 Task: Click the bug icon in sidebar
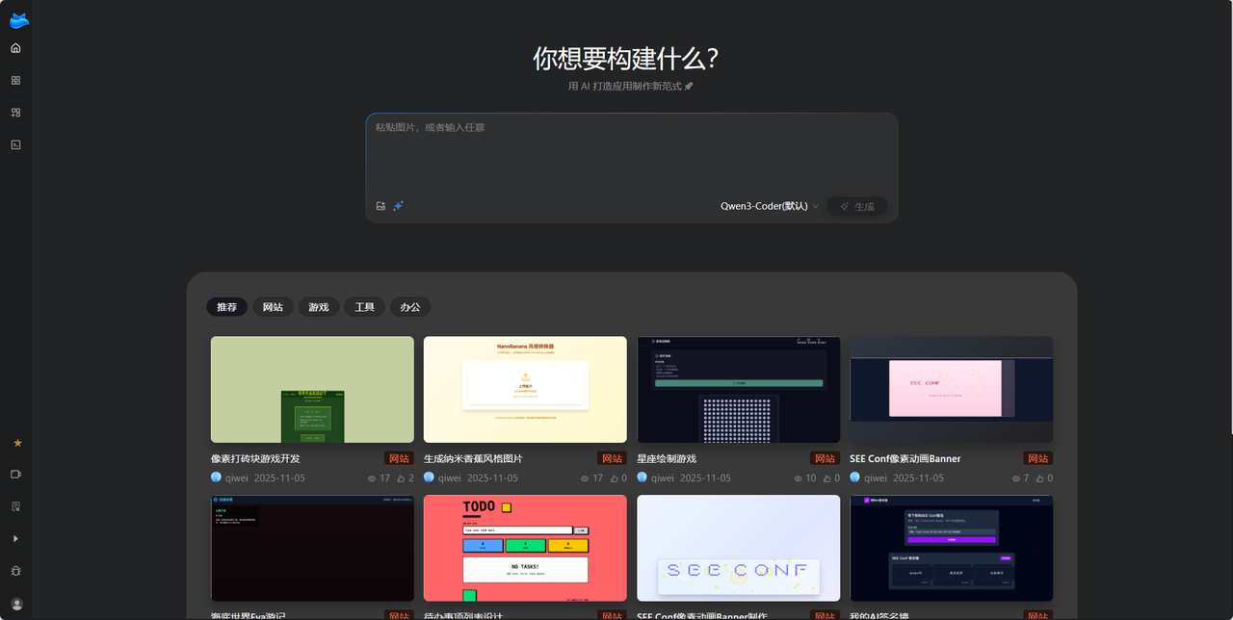point(15,571)
